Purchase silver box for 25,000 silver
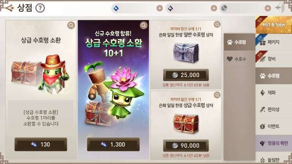Screen dimensions: 292x164 [186, 75]
